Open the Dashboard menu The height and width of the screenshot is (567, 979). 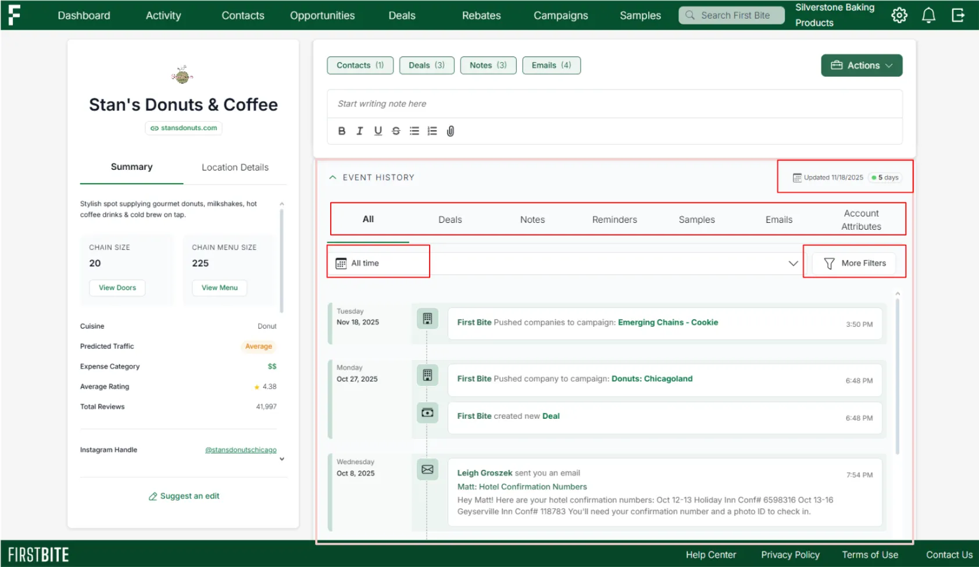tap(84, 15)
